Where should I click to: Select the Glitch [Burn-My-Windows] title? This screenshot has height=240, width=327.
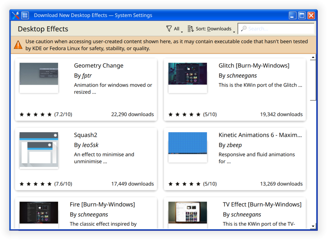coord(254,66)
